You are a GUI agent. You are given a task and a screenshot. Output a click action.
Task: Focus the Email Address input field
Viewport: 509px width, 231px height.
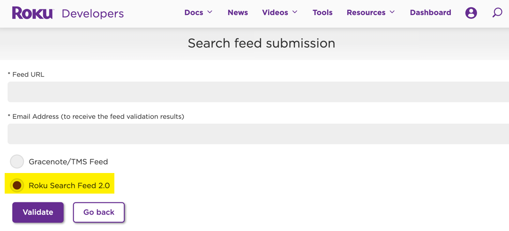tap(258, 134)
